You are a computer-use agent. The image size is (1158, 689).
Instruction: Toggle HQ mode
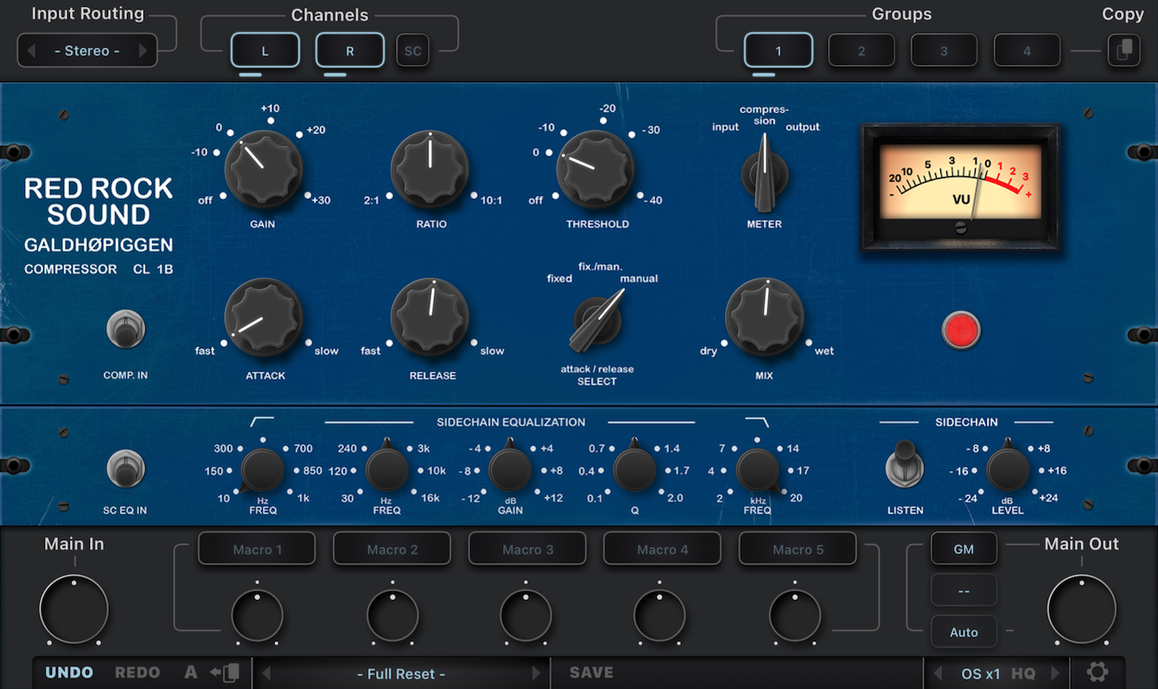point(1023,673)
